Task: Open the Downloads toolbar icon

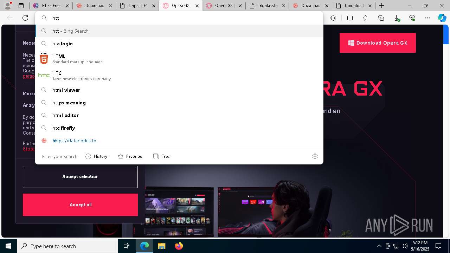Action: pyautogui.click(x=397, y=18)
